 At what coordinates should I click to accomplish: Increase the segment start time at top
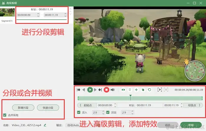coord(38,14)
